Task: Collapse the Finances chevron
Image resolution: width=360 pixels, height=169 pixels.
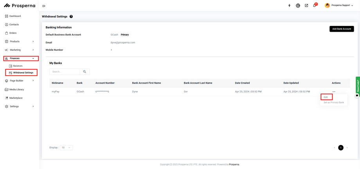Action: tap(33, 58)
